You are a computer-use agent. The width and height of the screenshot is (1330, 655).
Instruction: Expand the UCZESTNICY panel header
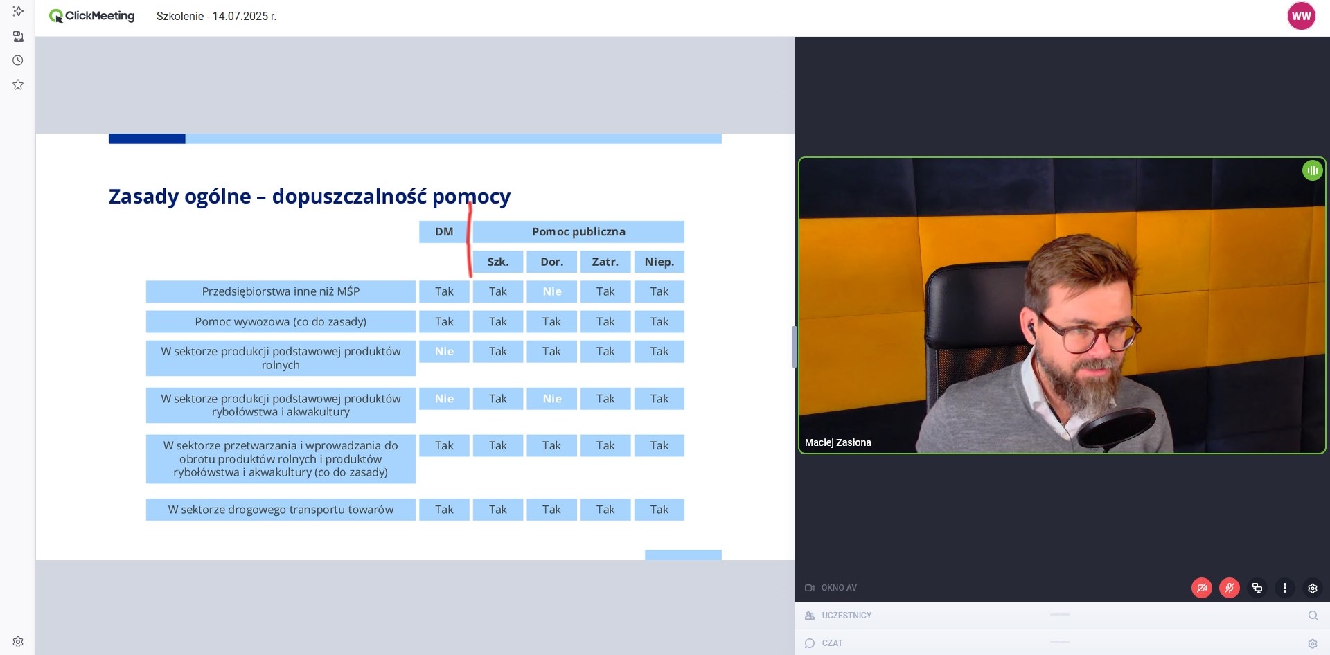click(x=1062, y=616)
